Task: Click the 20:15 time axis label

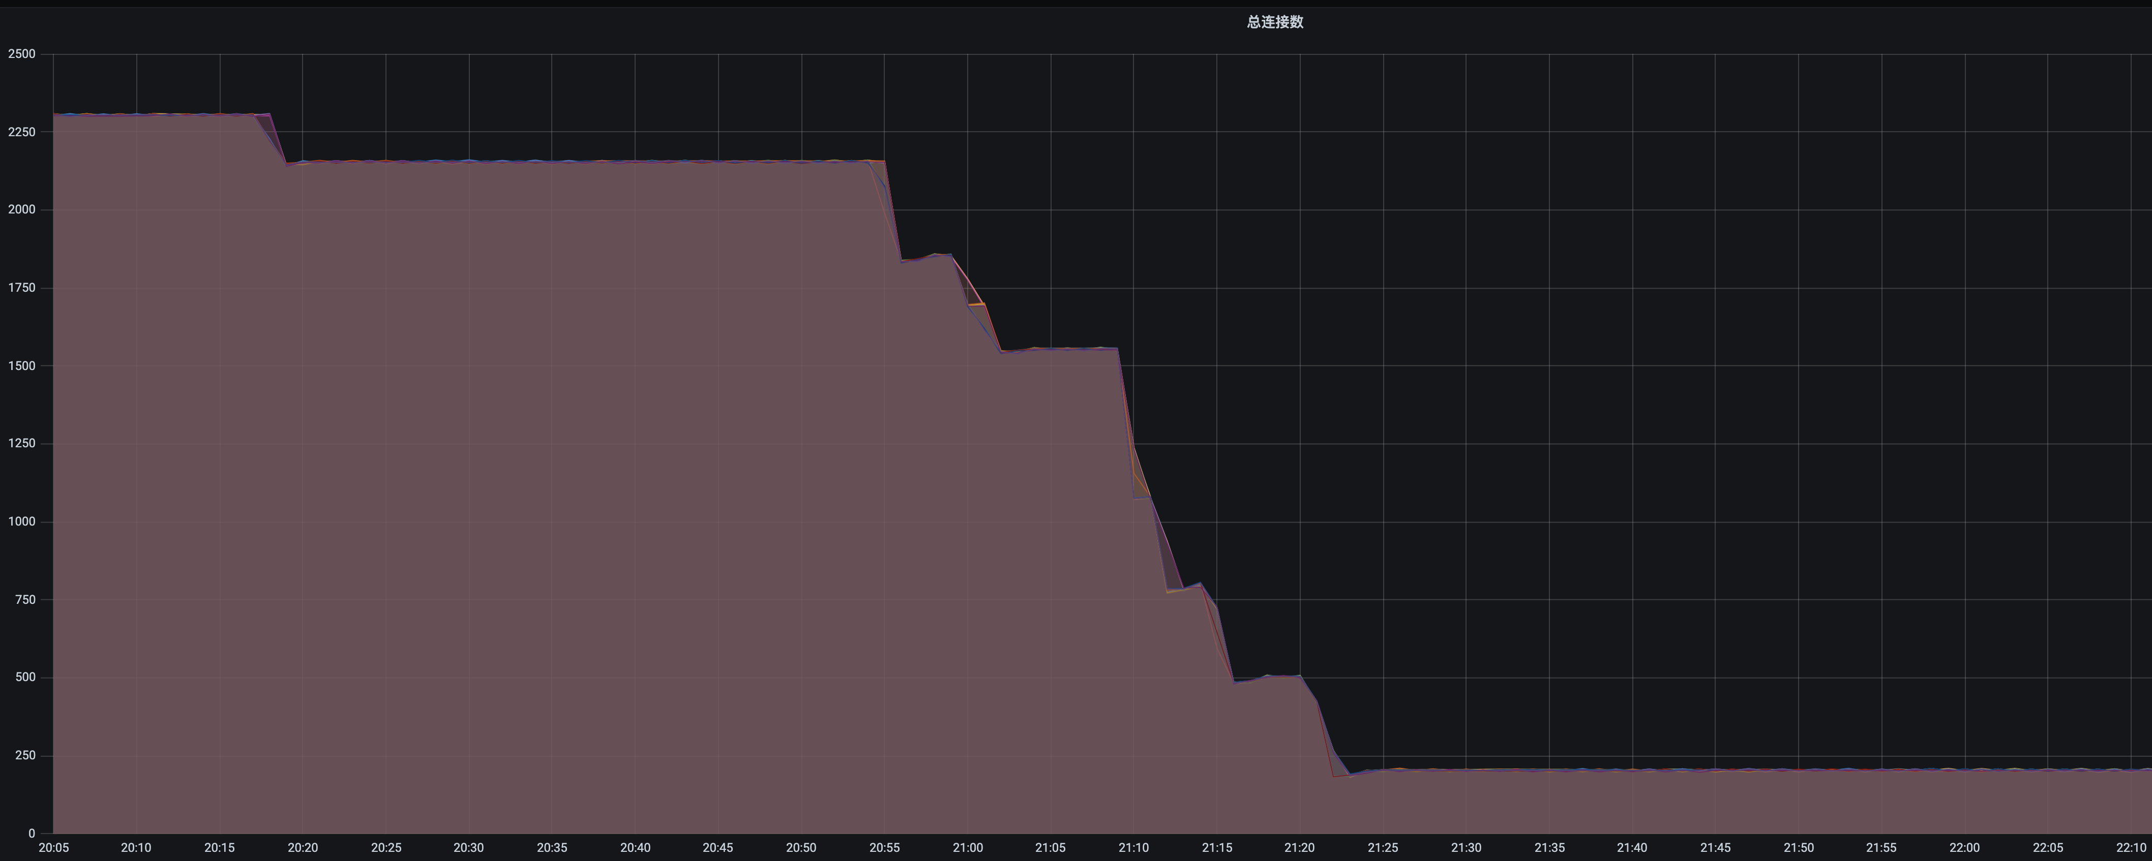Action: [220, 848]
